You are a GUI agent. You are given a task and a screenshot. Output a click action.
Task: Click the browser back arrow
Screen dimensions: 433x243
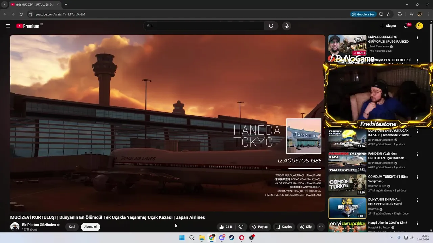coord(5,14)
